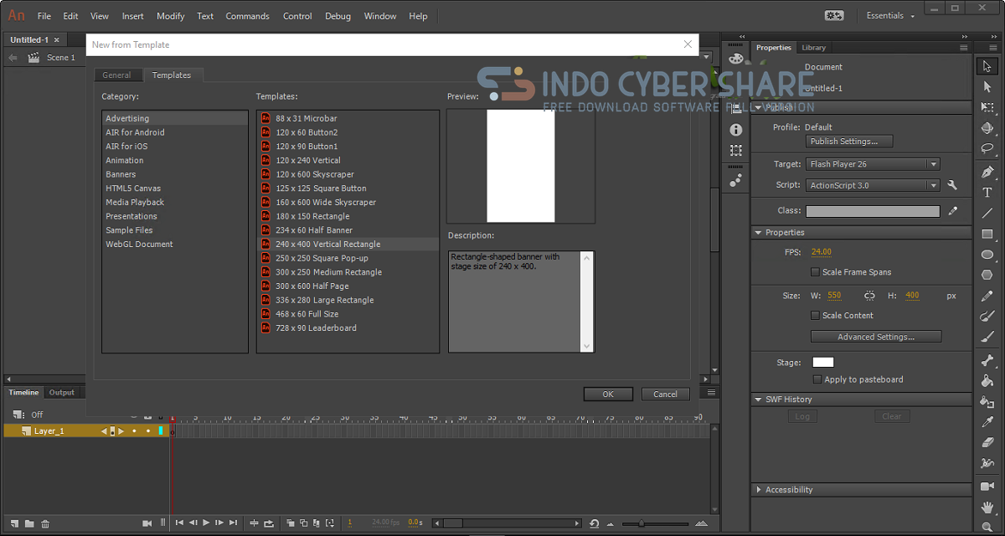Open the Script ActionScript 3.0 dropdown
The image size is (1005, 536).
[x=873, y=185]
